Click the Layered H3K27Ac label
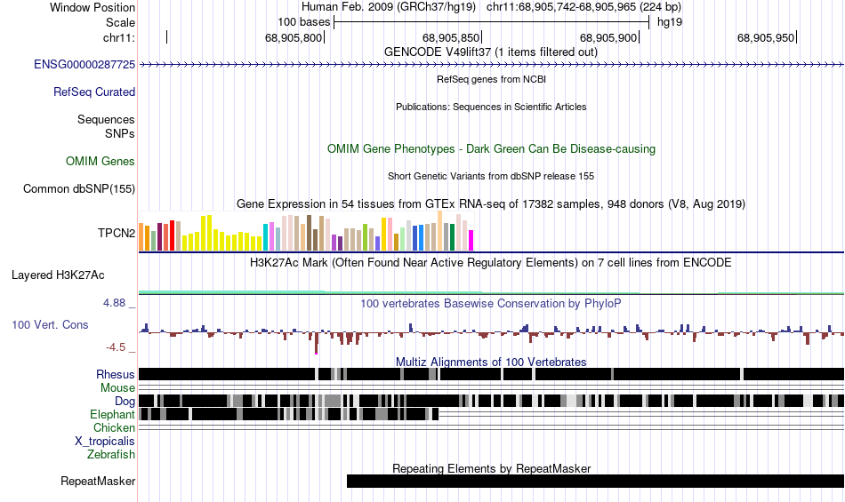The width and height of the screenshot is (845, 502). (x=58, y=275)
